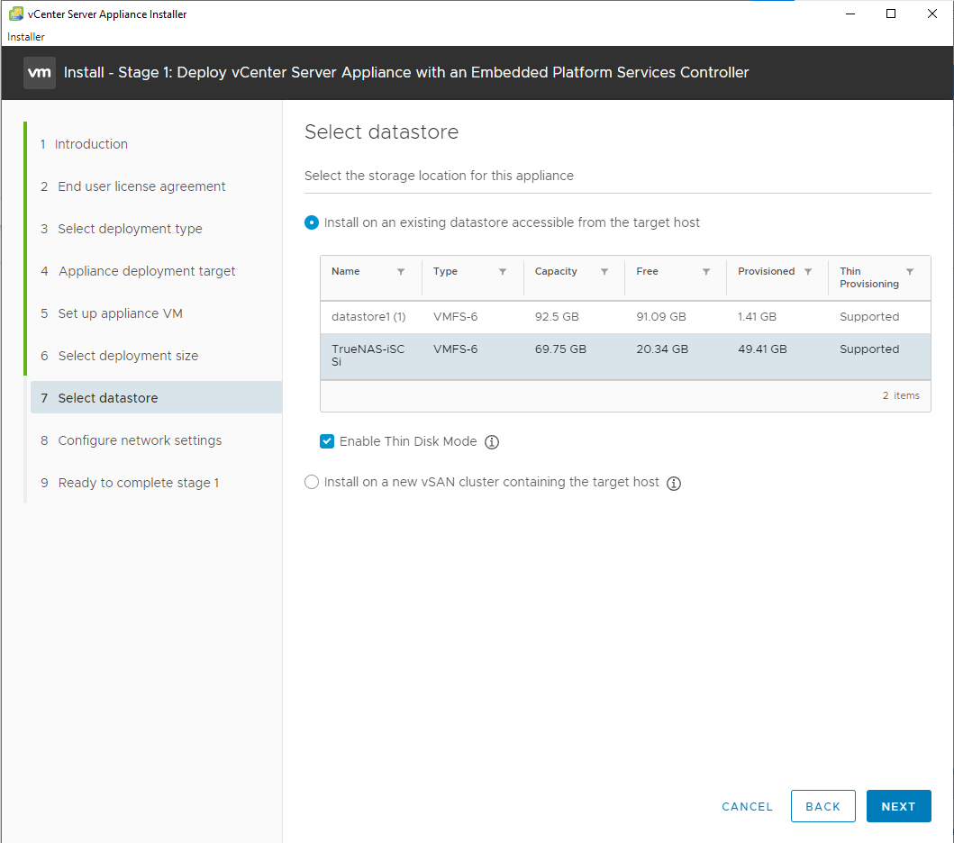Image resolution: width=954 pixels, height=843 pixels.
Task: Go to step 9 Ready to complete stage 1
Action: (x=130, y=483)
